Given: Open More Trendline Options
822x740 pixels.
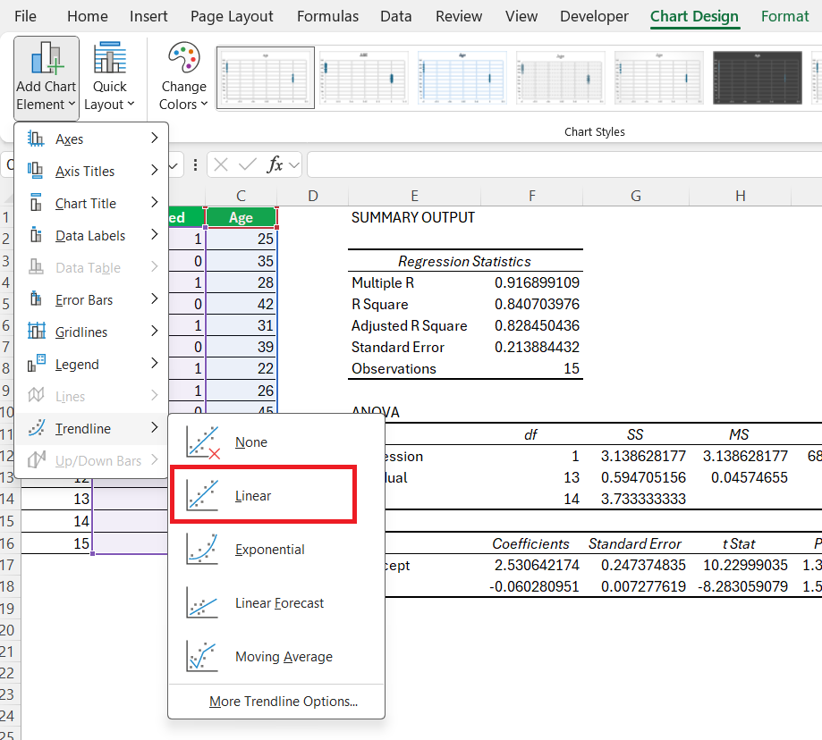Looking at the screenshot, I should tap(283, 702).
